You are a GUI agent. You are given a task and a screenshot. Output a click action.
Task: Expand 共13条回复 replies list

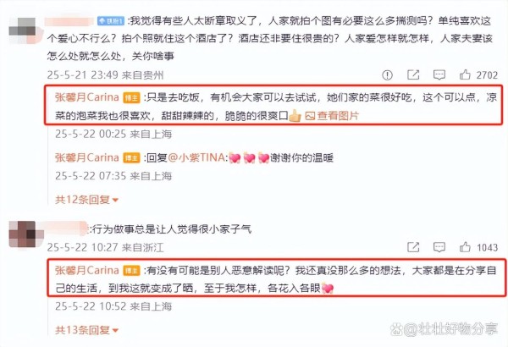[x=87, y=330]
